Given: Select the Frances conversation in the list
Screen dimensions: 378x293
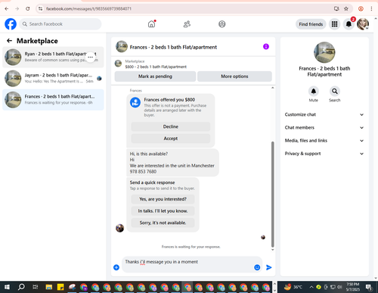Looking at the screenshot, I should [53, 99].
